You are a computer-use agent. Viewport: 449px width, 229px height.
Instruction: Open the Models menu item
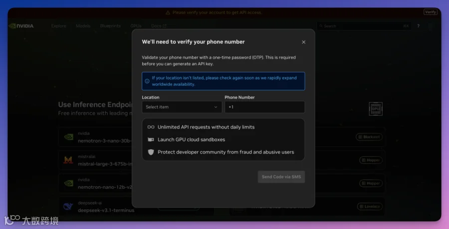83,26
